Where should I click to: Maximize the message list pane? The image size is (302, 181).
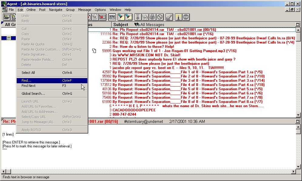(x=297, y=25)
